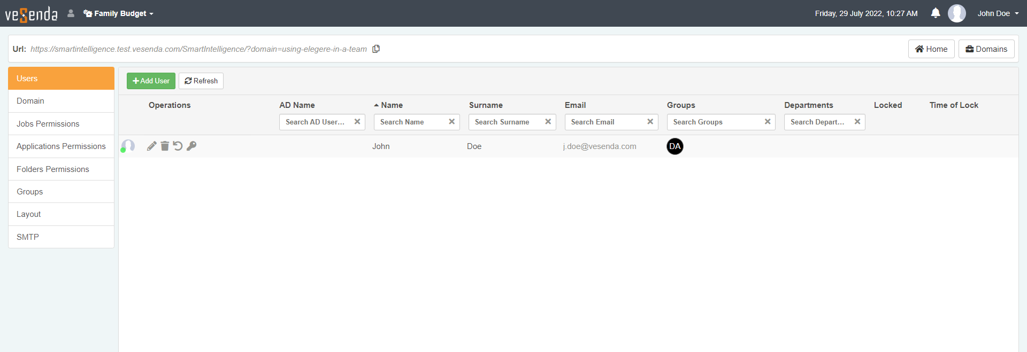Select the SMTP sidebar item

28,237
